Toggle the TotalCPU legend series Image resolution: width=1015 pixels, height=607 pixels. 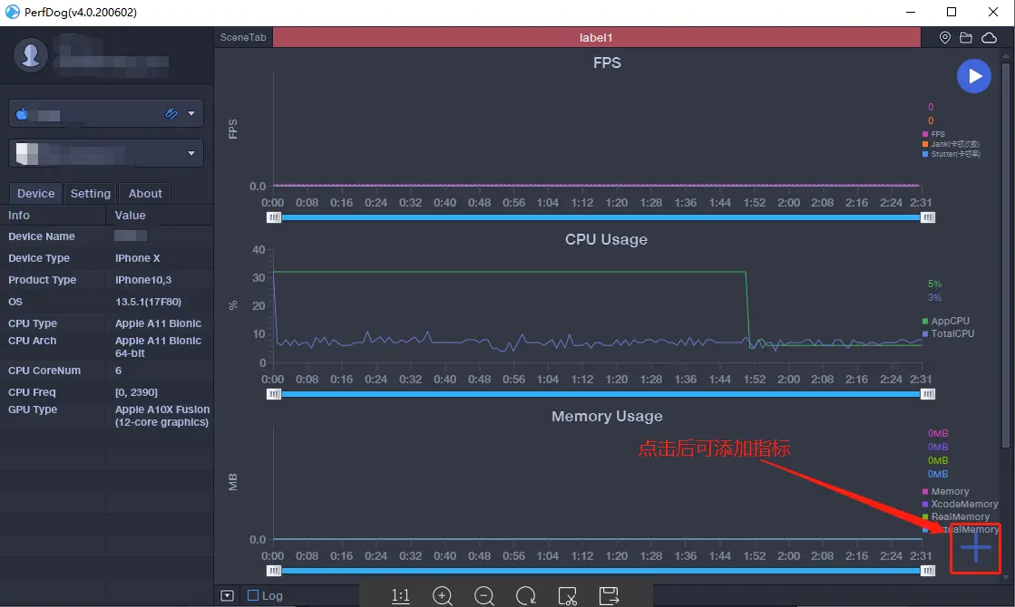click(x=948, y=333)
